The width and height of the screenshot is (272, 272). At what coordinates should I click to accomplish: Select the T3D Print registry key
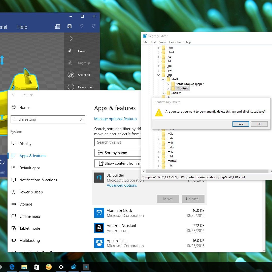(182, 88)
